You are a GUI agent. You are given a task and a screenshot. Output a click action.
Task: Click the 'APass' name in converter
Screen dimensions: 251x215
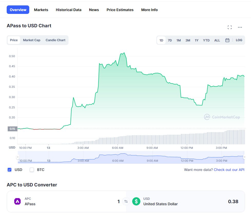coord(30,204)
